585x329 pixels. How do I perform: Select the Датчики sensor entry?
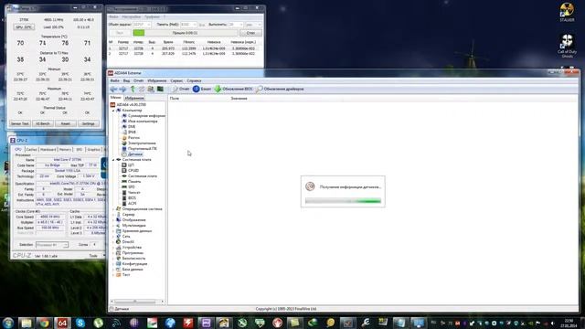click(x=132, y=154)
